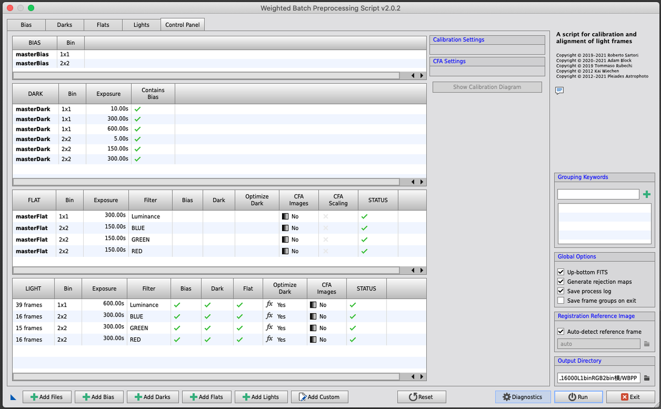Click the blue triangle new instance icon
661x409 pixels.
tap(13, 397)
